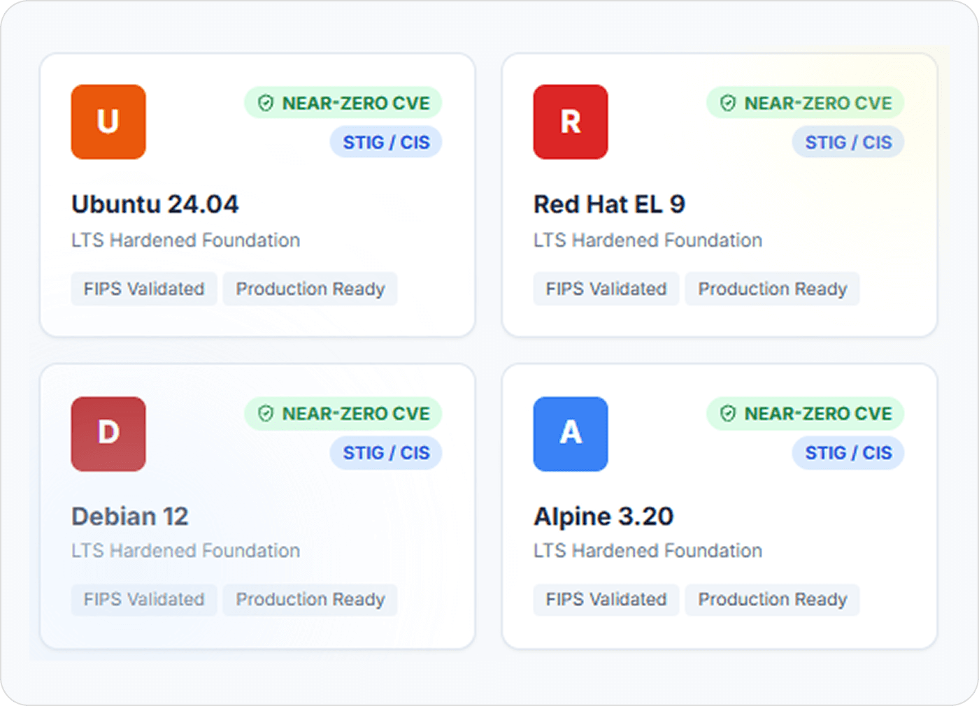979x706 pixels.
Task: Click the red Red Hat R logo icon
Action: click(x=571, y=122)
